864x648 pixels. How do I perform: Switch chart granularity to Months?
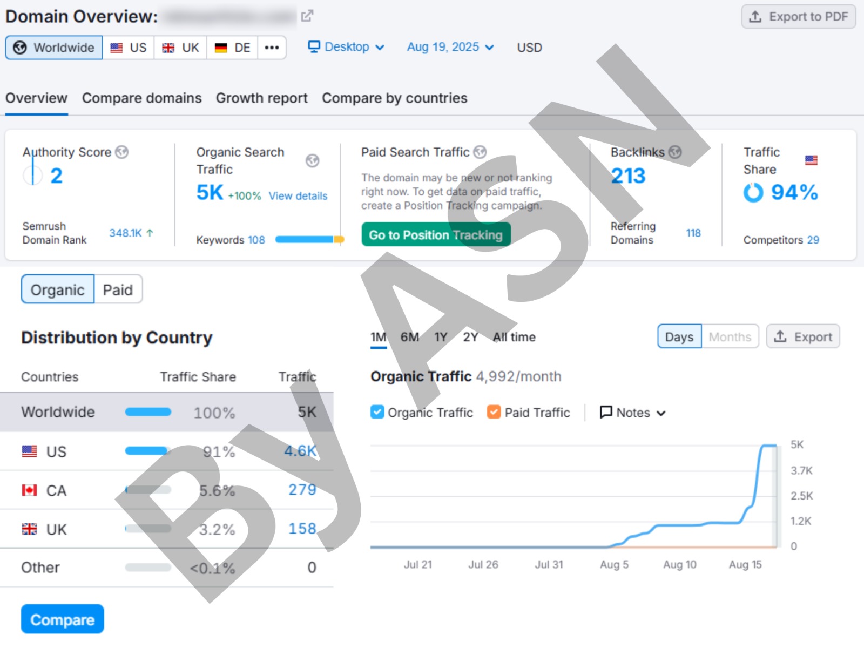[x=730, y=336]
